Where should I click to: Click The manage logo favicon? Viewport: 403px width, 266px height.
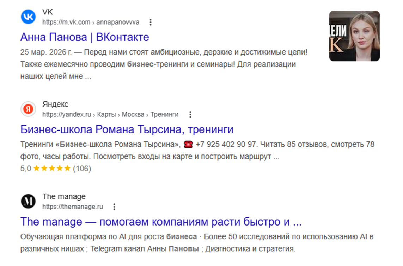pos(28,201)
